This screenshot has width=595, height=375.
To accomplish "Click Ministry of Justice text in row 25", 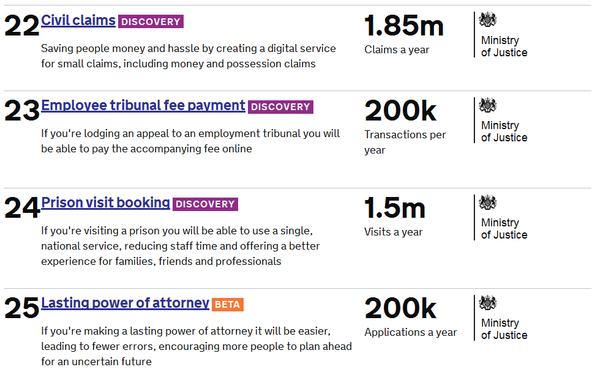I will 504,329.
